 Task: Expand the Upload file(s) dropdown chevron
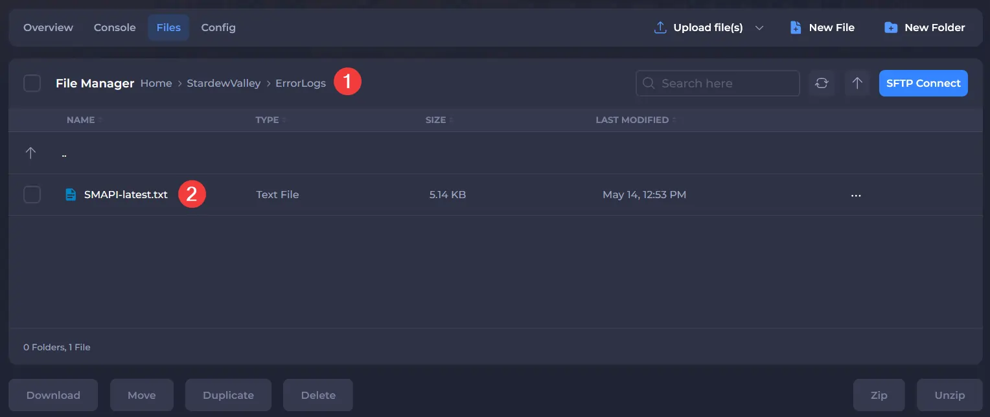(x=759, y=28)
